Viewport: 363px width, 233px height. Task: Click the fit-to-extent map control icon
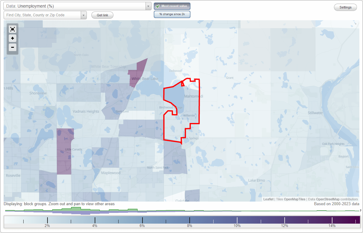12,29
